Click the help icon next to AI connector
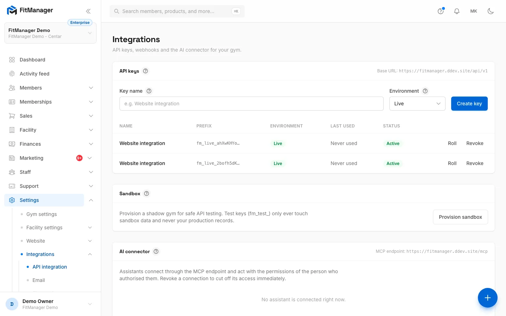This screenshot has height=316, width=506. coord(156,251)
